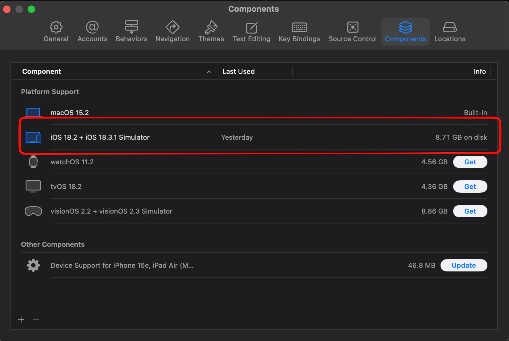509x341 pixels.
Task: Select the macOS 15.2 row text
Action: click(70, 113)
